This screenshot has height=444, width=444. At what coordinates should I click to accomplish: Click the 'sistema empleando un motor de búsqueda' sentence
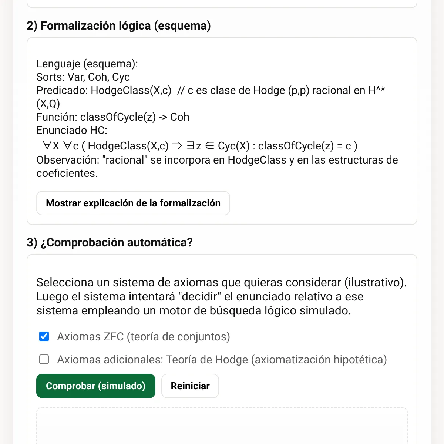(194, 310)
